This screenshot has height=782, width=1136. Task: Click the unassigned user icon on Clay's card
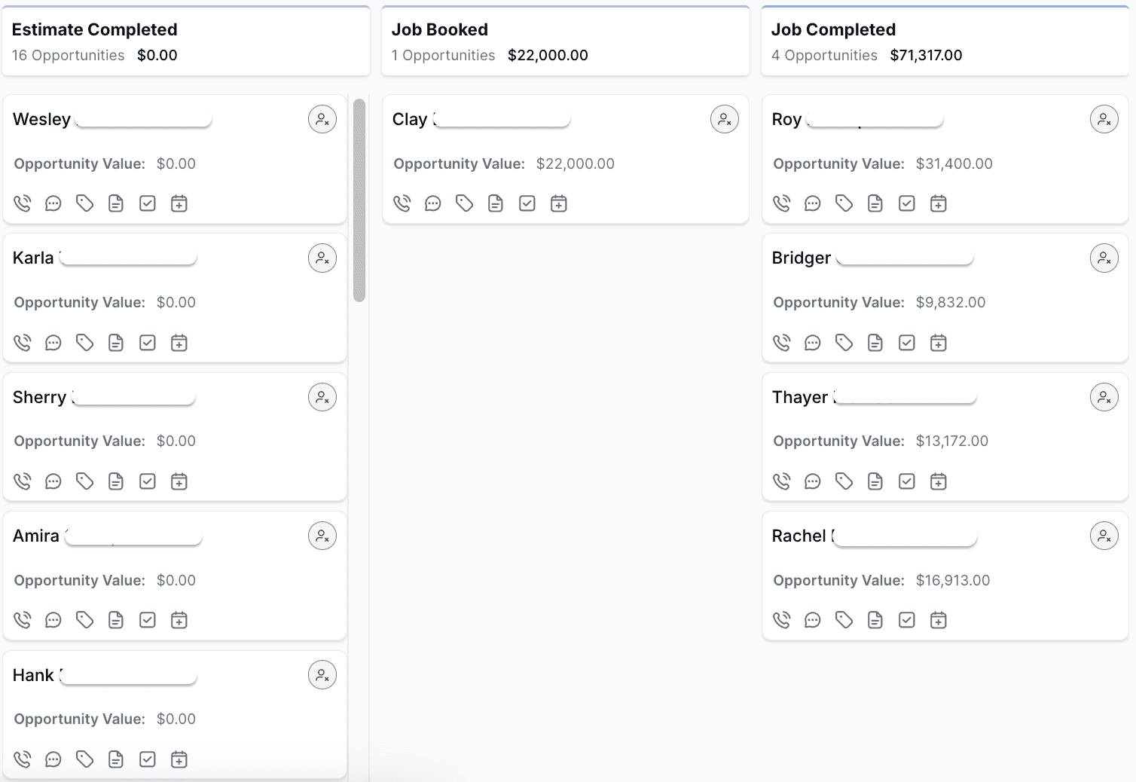click(x=725, y=119)
